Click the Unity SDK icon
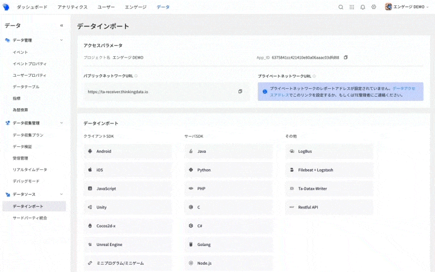This screenshot has height=272, width=435. point(90,207)
